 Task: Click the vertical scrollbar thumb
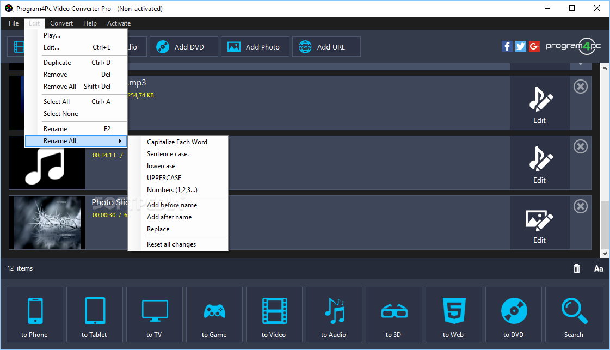[x=605, y=225]
